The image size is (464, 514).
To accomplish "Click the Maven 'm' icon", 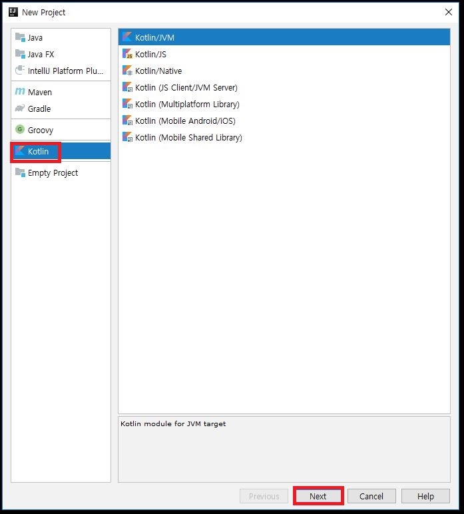I will (20, 91).
